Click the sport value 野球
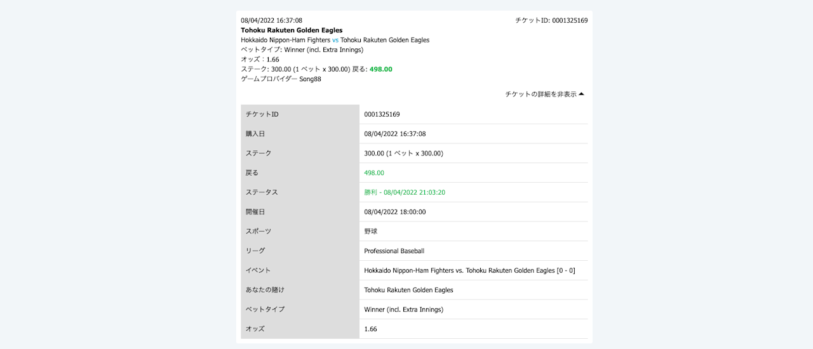 (x=371, y=232)
